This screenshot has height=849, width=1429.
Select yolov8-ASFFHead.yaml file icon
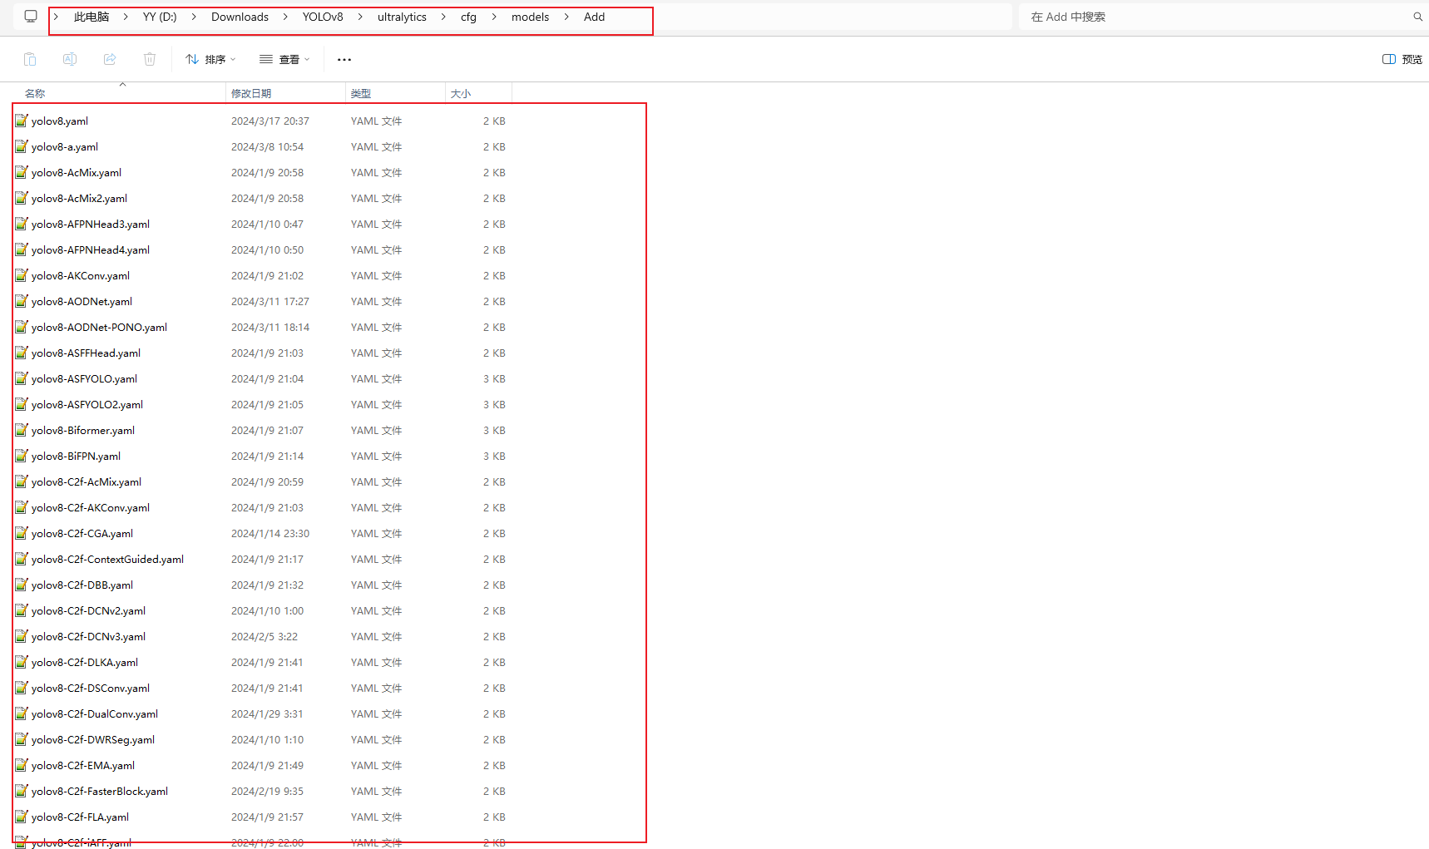pos(22,353)
